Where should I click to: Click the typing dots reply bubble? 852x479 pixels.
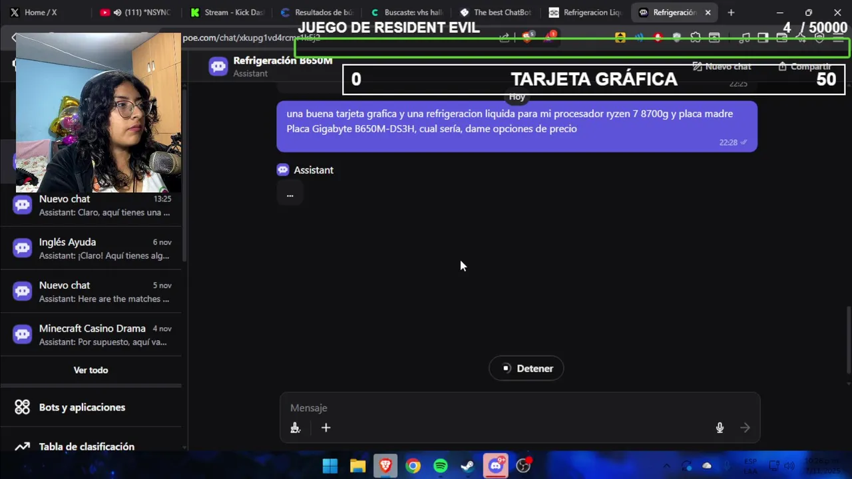(x=290, y=194)
